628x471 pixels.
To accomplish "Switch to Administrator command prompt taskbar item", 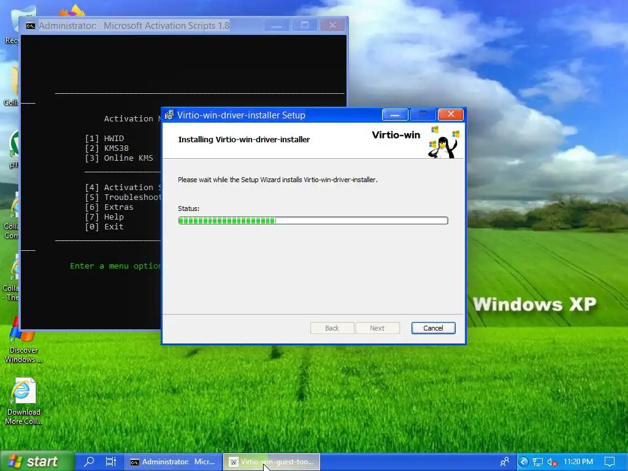I will 173,462.
